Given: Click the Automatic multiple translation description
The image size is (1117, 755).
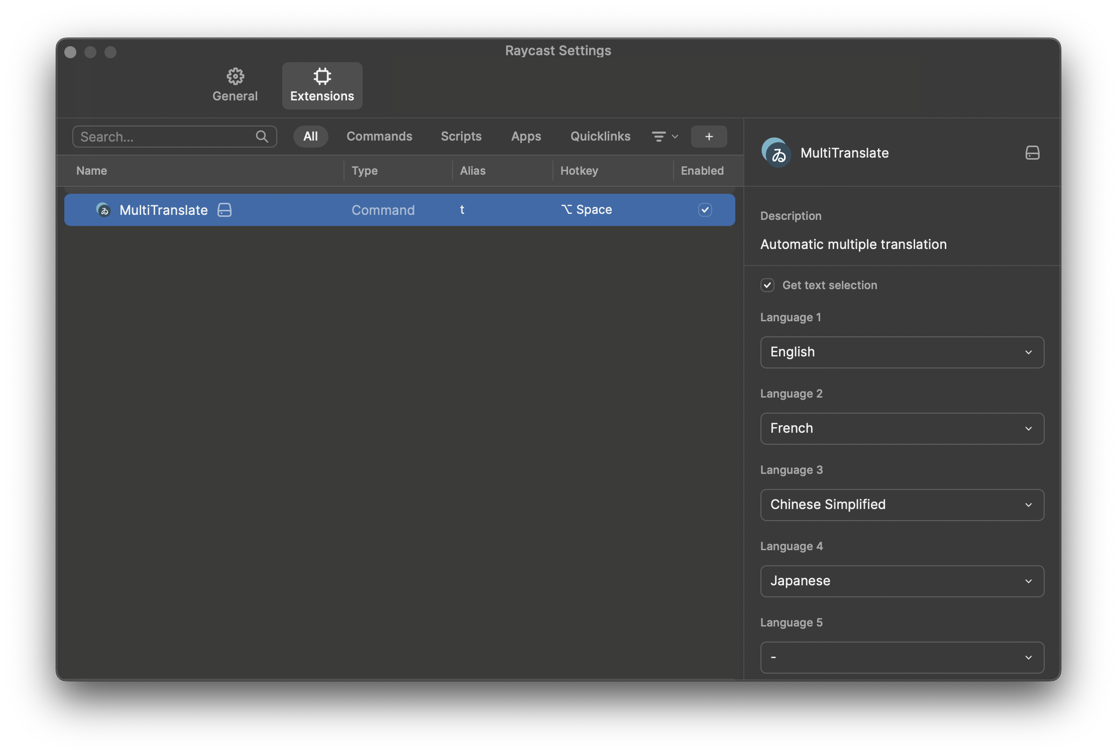Looking at the screenshot, I should (853, 244).
